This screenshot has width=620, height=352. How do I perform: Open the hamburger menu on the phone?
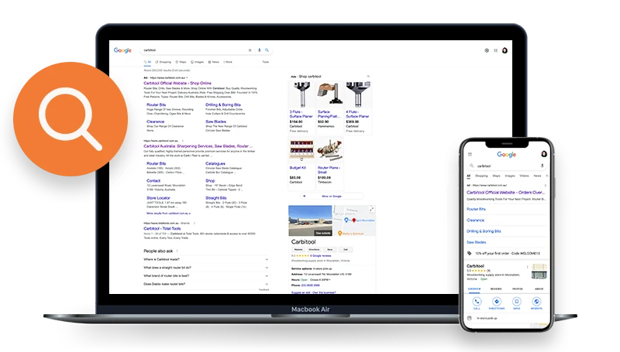(x=469, y=155)
